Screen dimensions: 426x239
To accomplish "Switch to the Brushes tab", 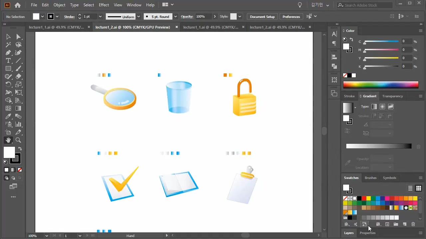I will pos(370,178).
